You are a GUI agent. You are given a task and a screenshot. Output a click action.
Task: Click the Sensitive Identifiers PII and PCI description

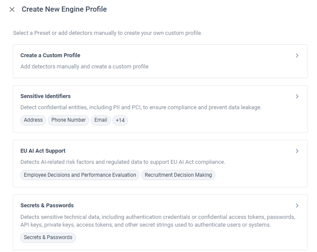(141, 108)
